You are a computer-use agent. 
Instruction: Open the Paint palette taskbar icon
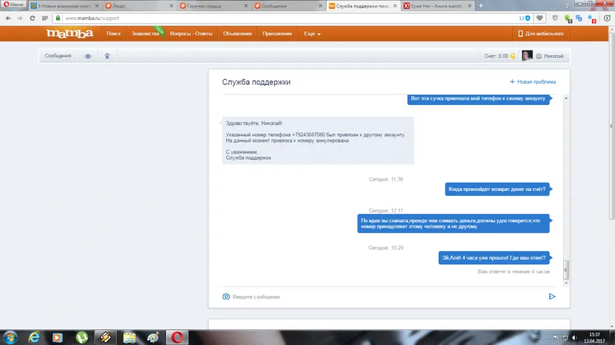click(x=153, y=337)
